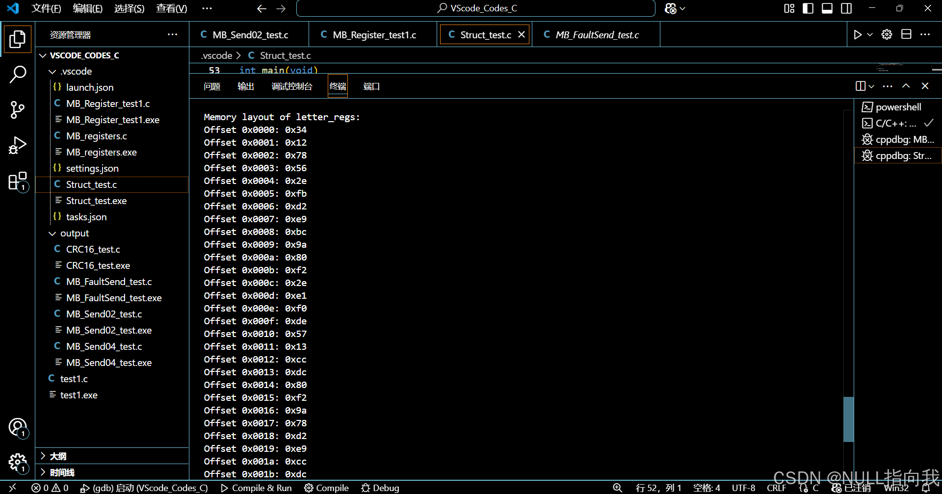Click the Debug status bar button
Image resolution: width=942 pixels, height=494 pixels.
tap(380, 488)
